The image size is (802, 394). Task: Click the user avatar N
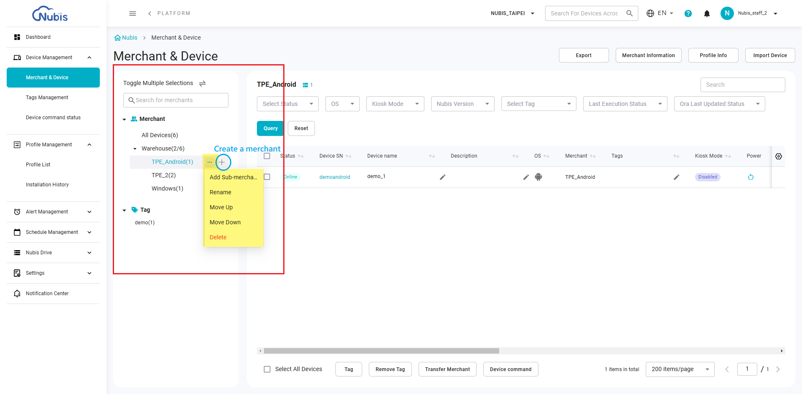(x=727, y=13)
